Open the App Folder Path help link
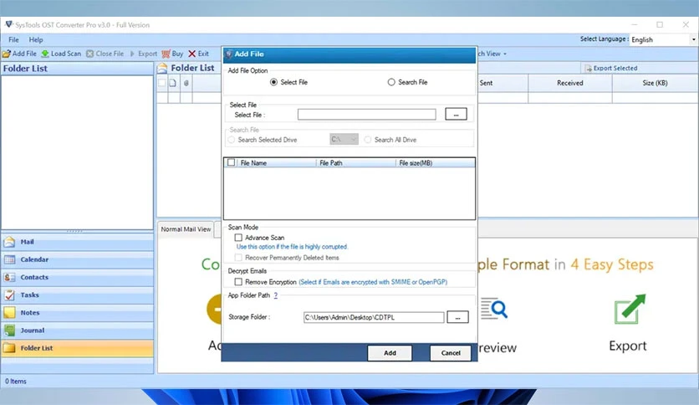699x405 pixels. pos(275,295)
